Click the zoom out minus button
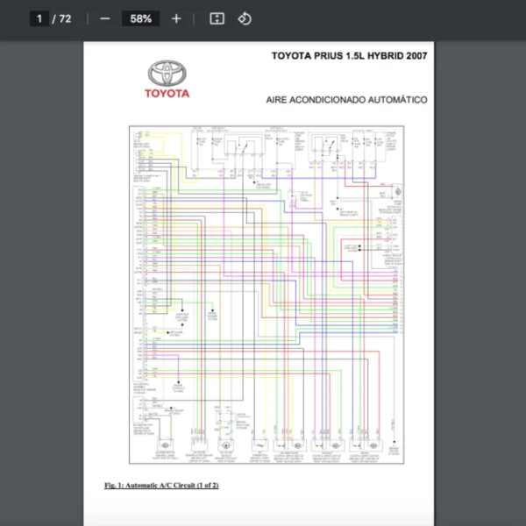The width and height of the screenshot is (526, 526). 105,18
